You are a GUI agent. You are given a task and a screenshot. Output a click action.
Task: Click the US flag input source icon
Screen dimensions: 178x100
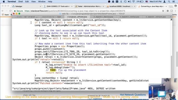click(x=147, y=1)
